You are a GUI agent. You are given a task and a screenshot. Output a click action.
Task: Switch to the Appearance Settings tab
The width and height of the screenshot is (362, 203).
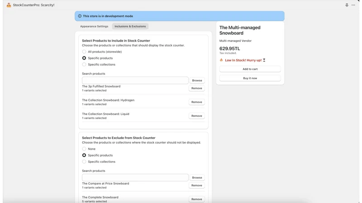click(94, 26)
